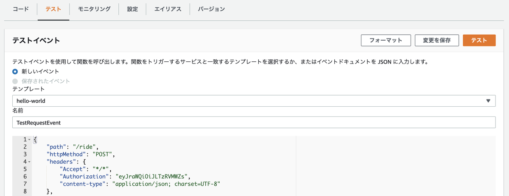Click the content-type application/json line

coord(141,184)
